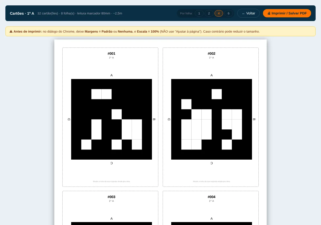The width and height of the screenshot is (321, 225).
Task: Select the card #004 heading
Action: (x=212, y=197)
